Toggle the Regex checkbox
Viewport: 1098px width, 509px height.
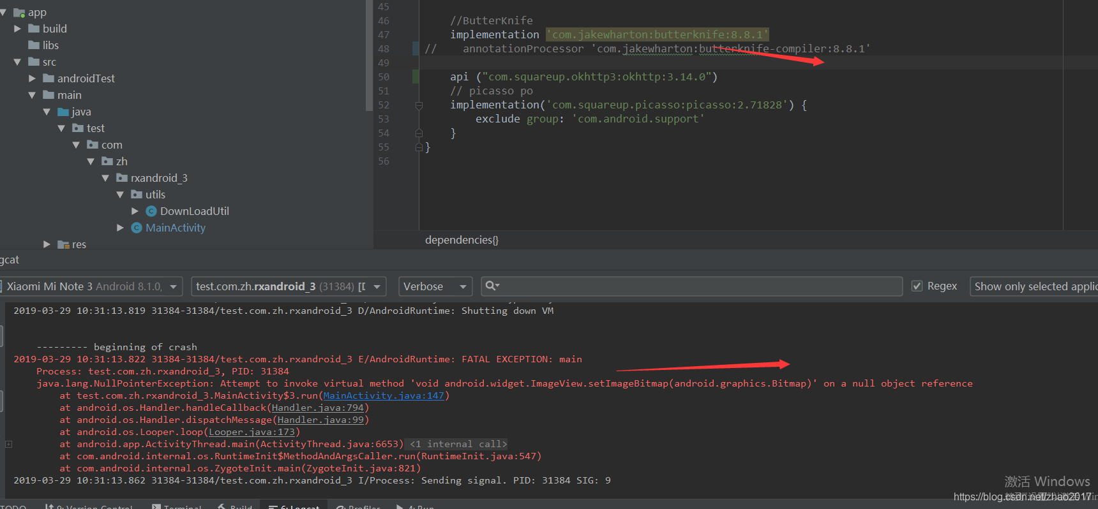(917, 286)
